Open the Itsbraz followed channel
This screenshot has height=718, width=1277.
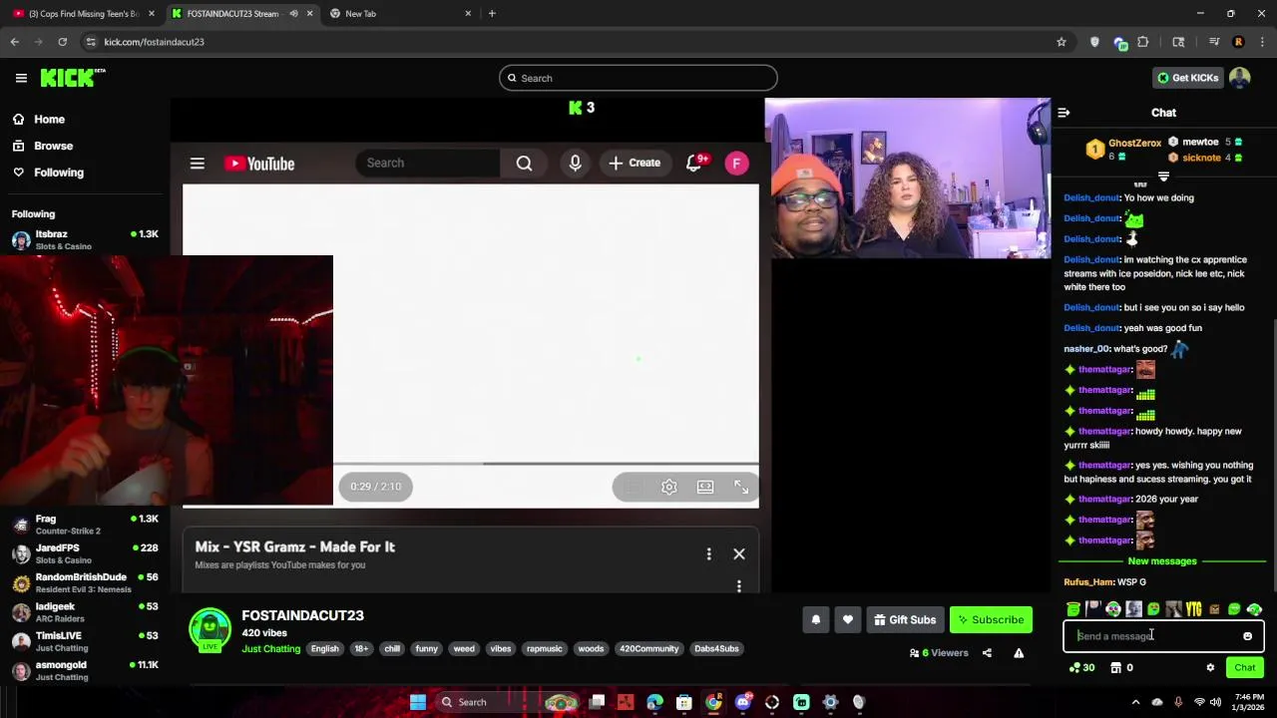[85, 239]
